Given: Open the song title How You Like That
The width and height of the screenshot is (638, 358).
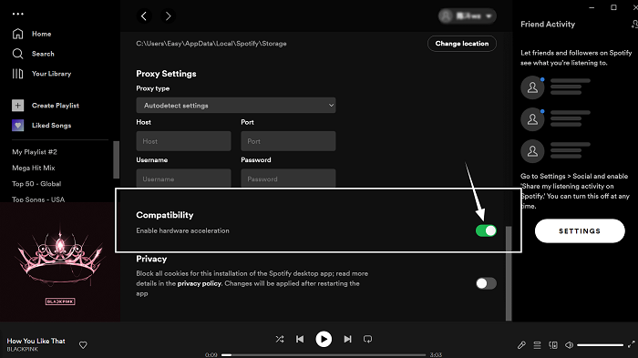Looking at the screenshot, I should tap(36, 341).
